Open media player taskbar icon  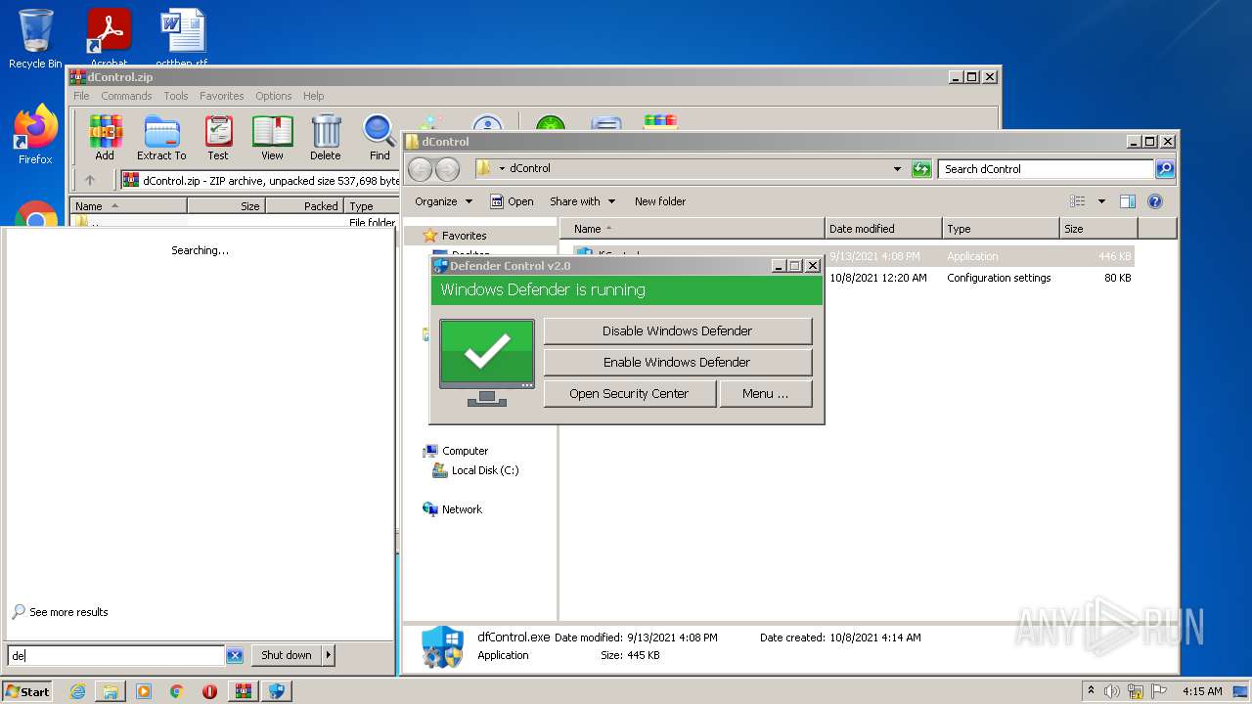[144, 691]
